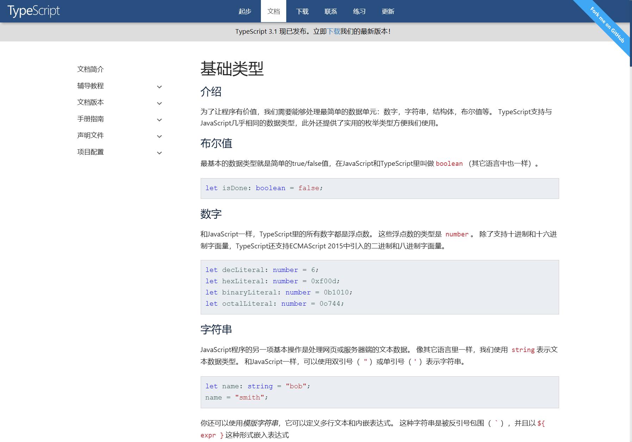Click the 数字 heading
This screenshot has width=632, height=442.
coord(211,214)
